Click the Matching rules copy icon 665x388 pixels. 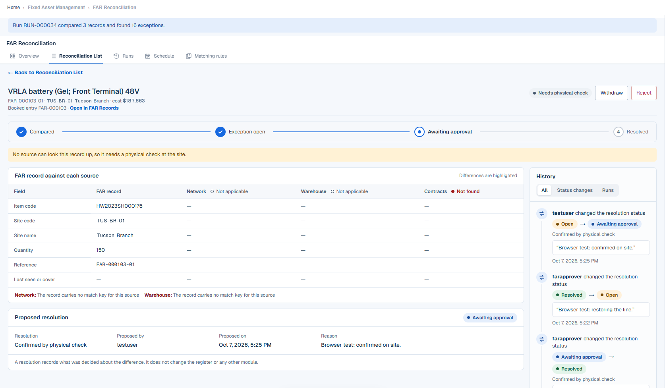[x=189, y=56]
